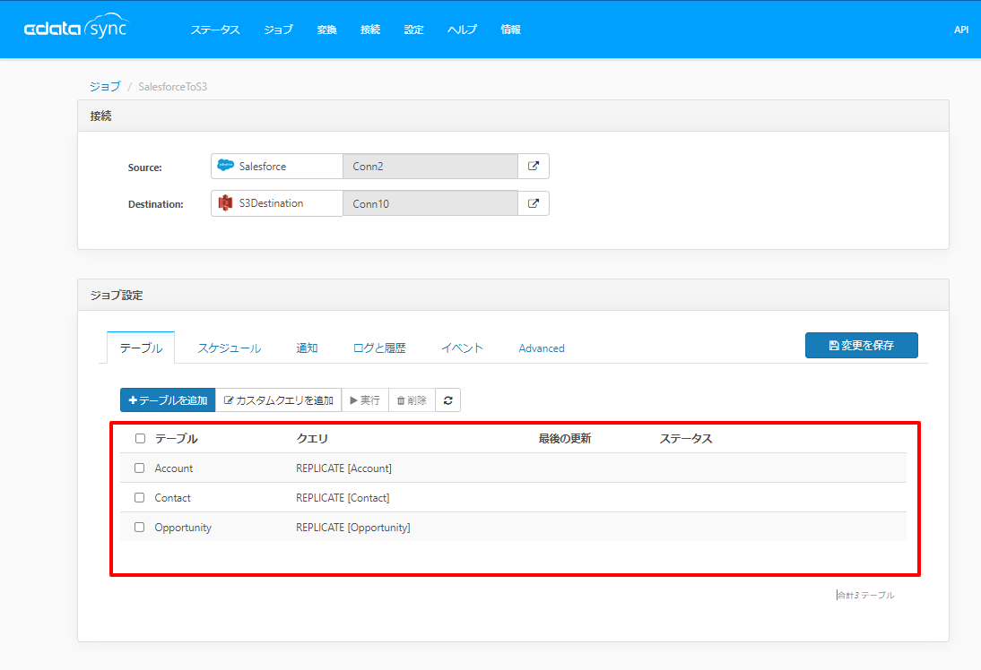Check the Contact table checkbox
Viewport: 981px width, 670px height.
pyautogui.click(x=140, y=497)
